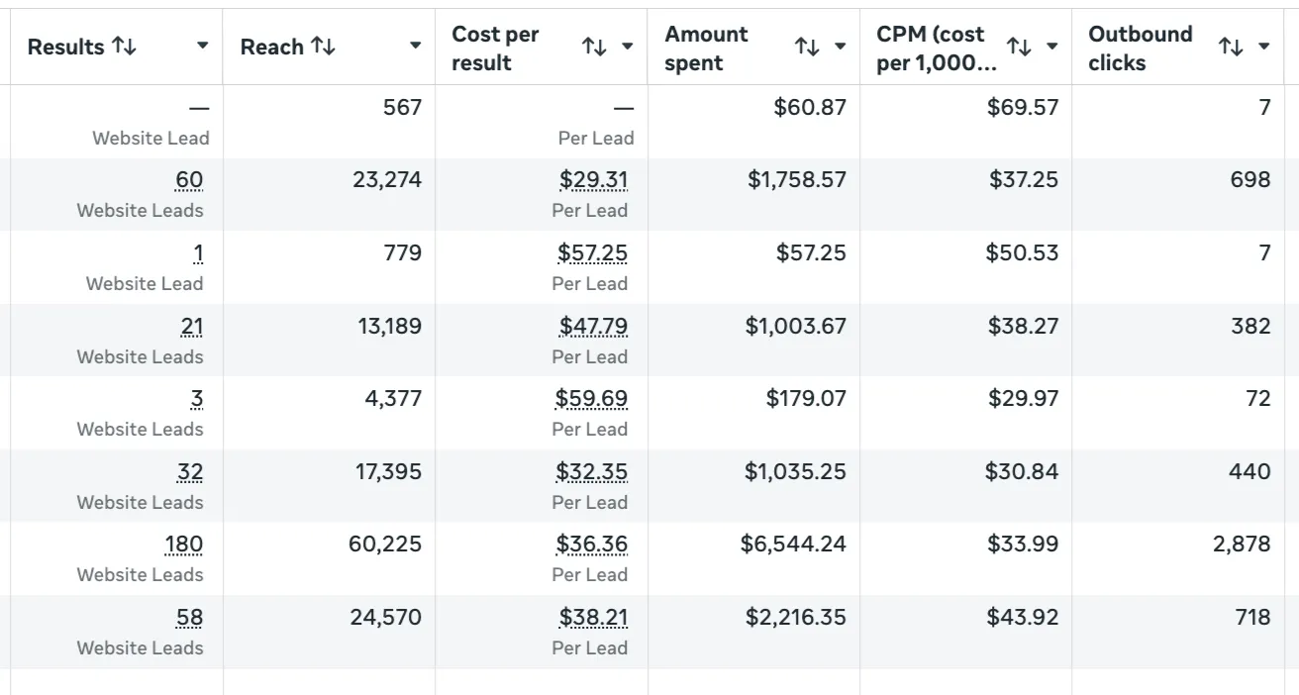Click cost per result $36.36
Screen dimensions: 1299x695
pos(592,545)
